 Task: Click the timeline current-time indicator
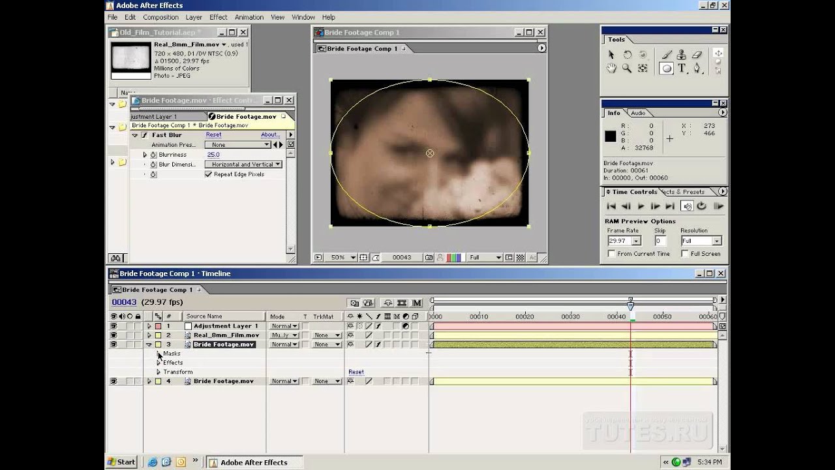tap(630, 304)
